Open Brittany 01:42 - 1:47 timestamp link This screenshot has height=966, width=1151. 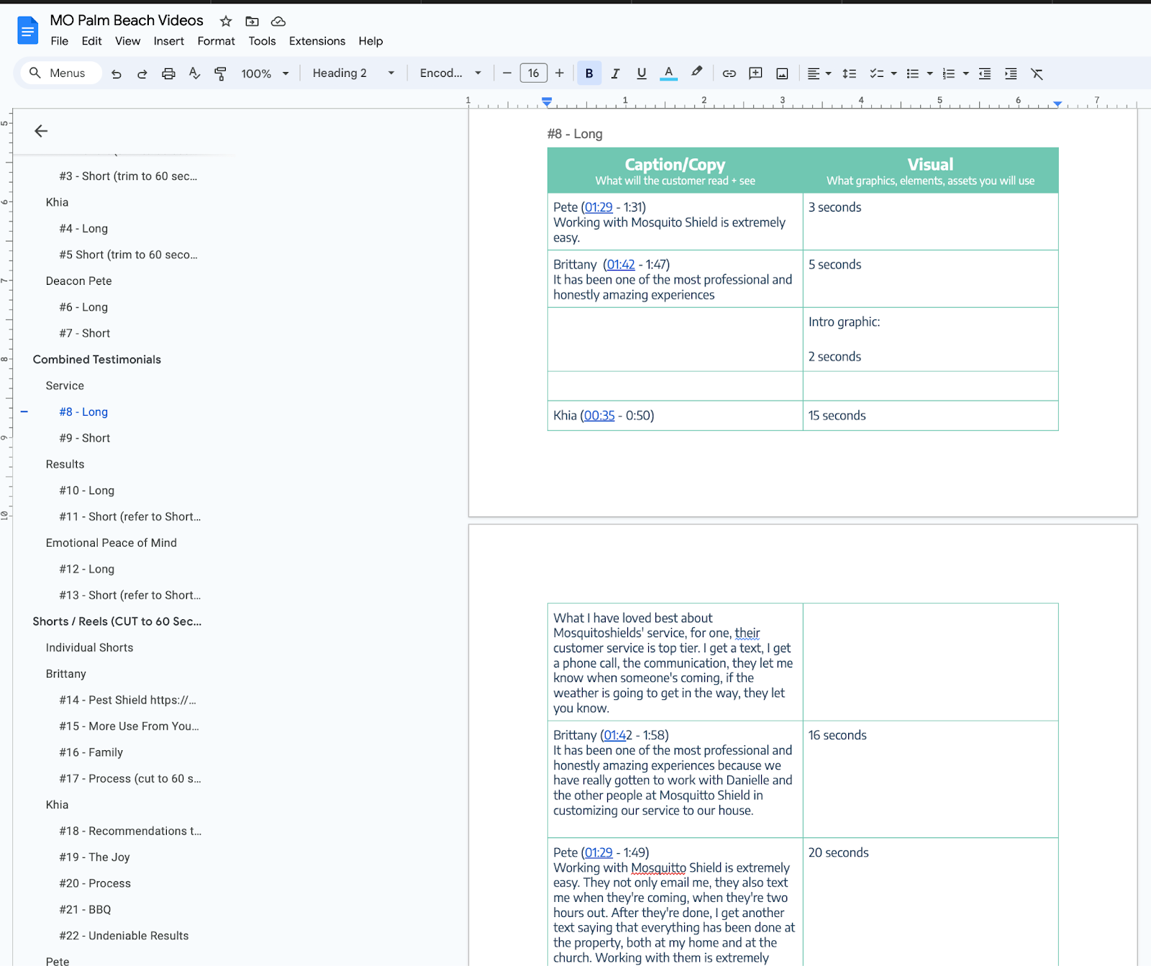[x=621, y=265]
